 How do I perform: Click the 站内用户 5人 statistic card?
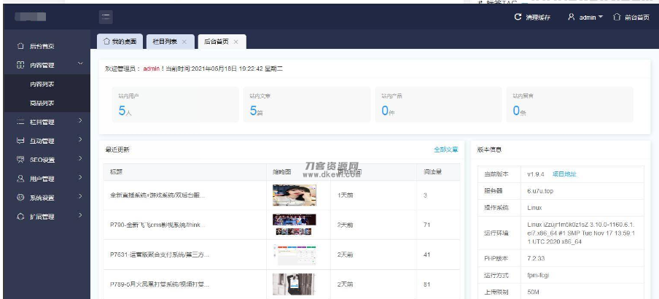(175, 105)
